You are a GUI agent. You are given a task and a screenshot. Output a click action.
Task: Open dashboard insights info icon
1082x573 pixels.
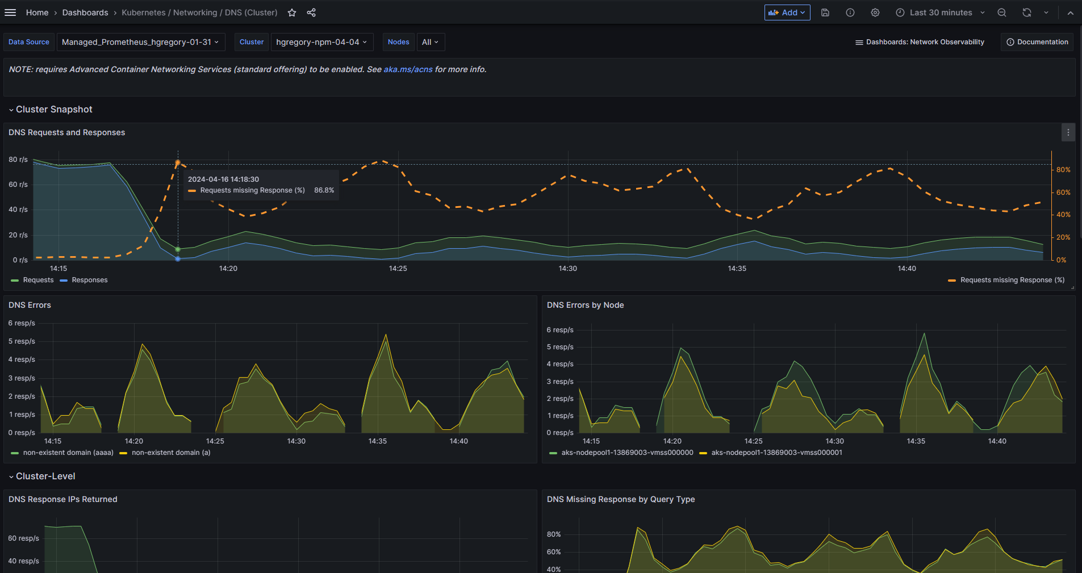[850, 12]
